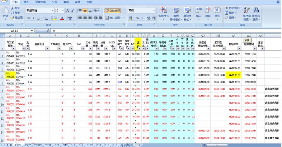Open the Excel help question mark

pos(278,2)
